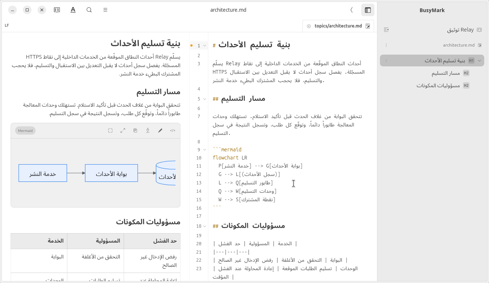Click the edit icon on the architecture.md tab
Image resolution: width=489 pixels, height=283 pixels.
[368, 26]
